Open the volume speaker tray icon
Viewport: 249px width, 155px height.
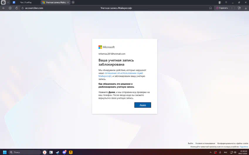click(x=235, y=152)
